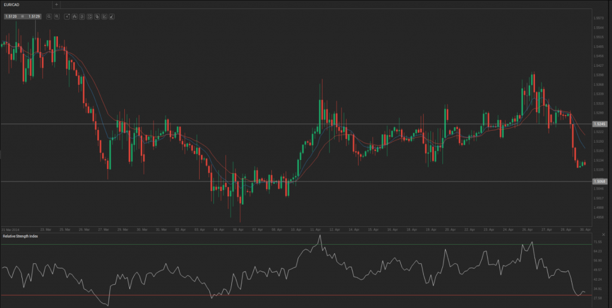Open the chart timeframe selector icon
Image resolution: width=612 pixels, height=308 pixels.
[x=67, y=17]
